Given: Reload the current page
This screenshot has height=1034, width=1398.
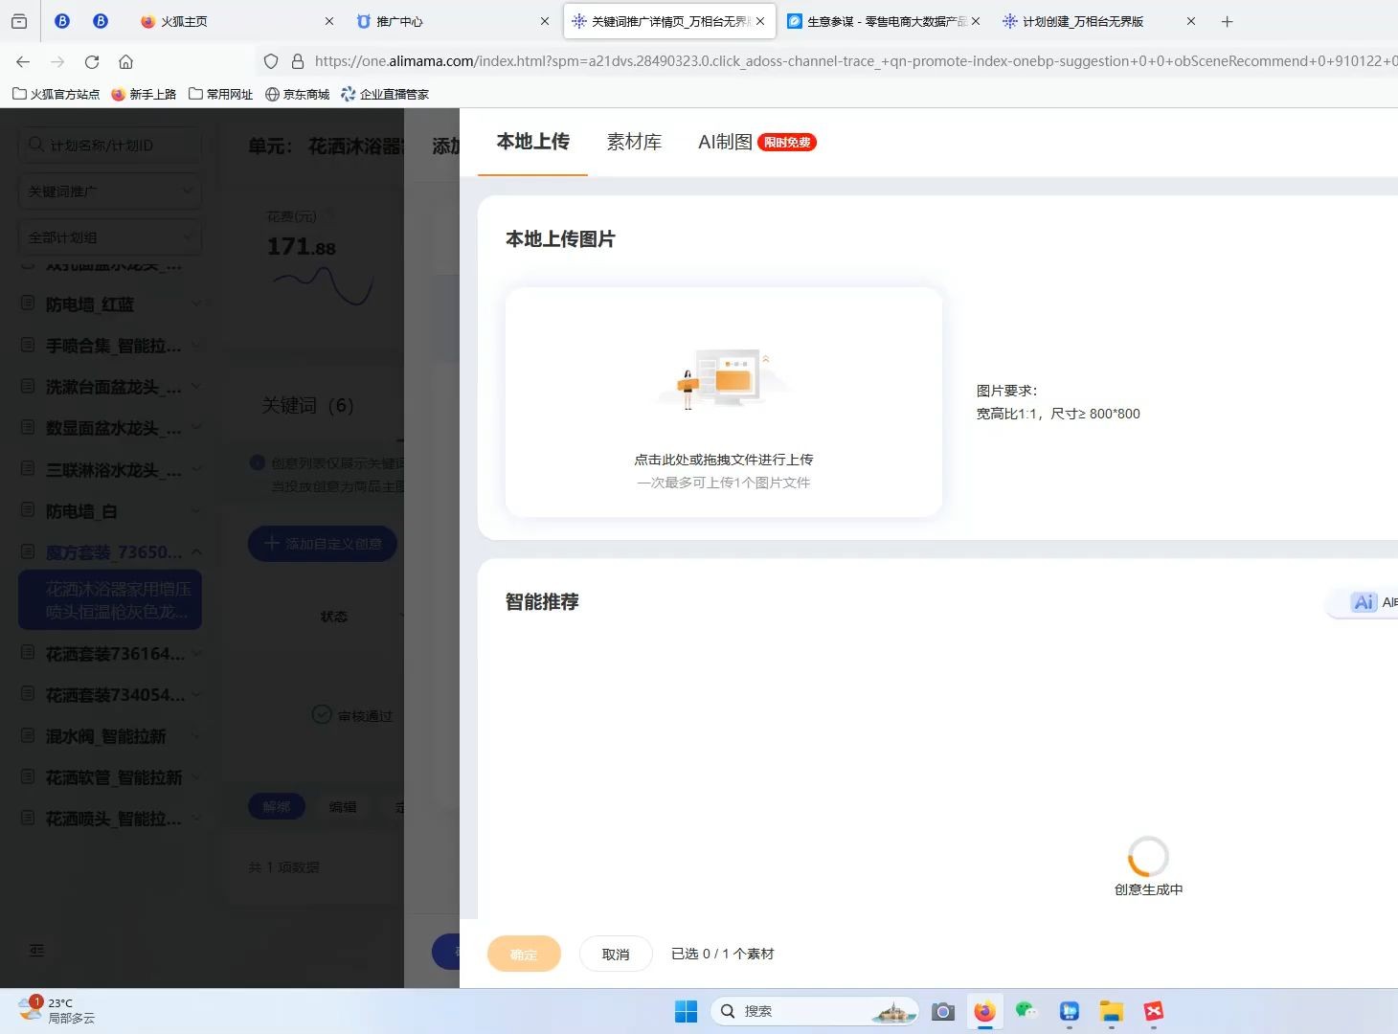Looking at the screenshot, I should coord(92,61).
